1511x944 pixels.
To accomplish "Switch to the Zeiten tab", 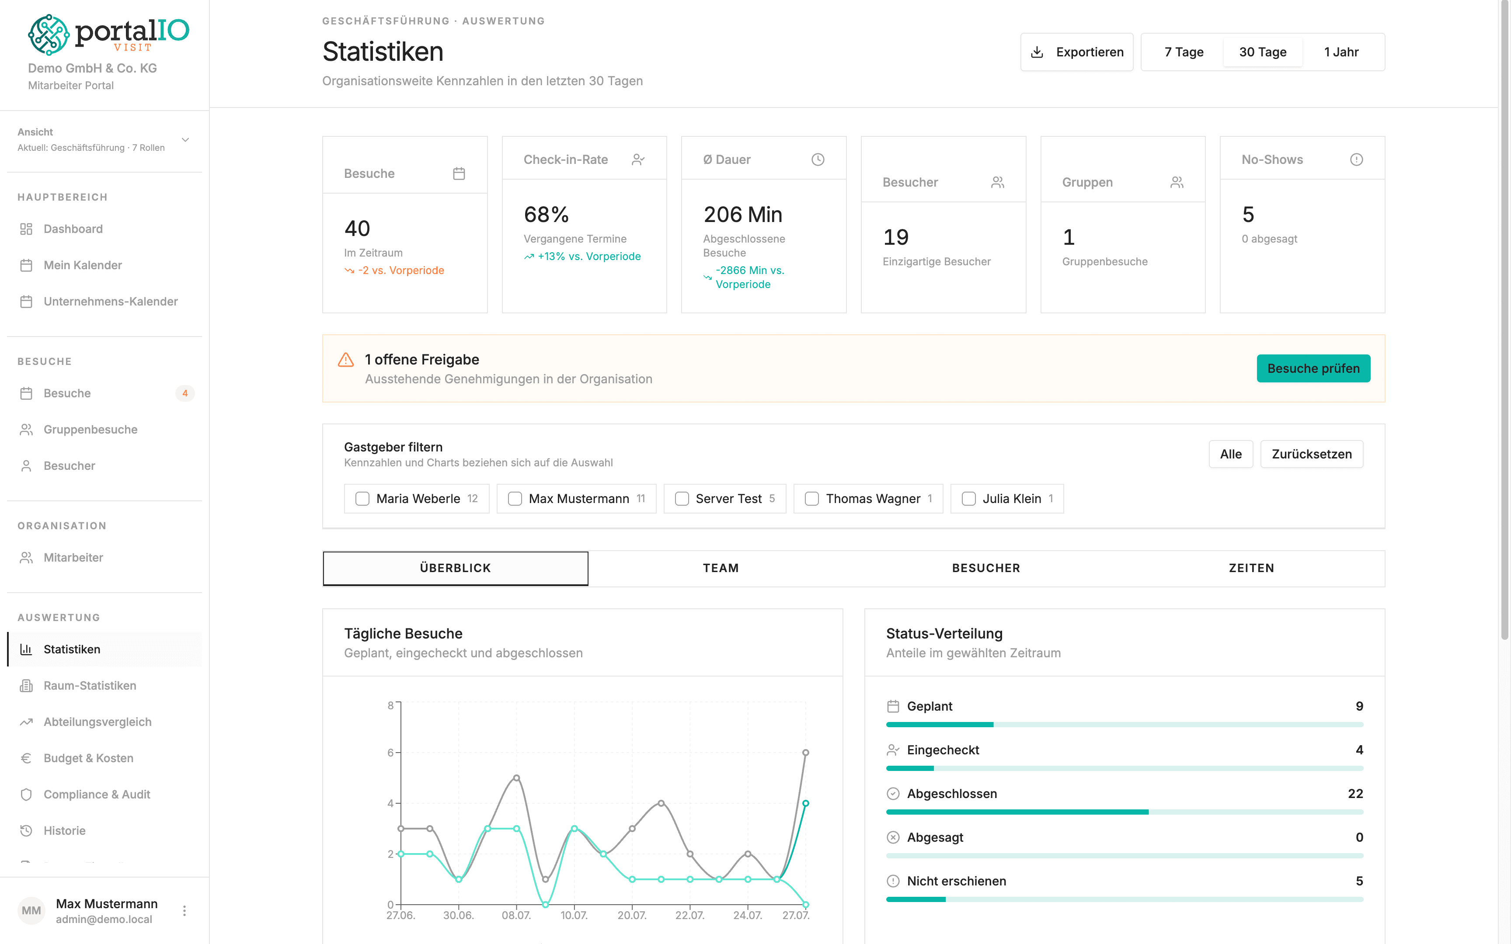I will pos(1251,568).
